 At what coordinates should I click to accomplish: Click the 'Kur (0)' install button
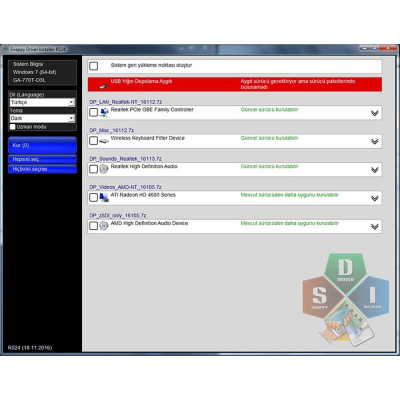pyautogui.click(x=42, y=145)
